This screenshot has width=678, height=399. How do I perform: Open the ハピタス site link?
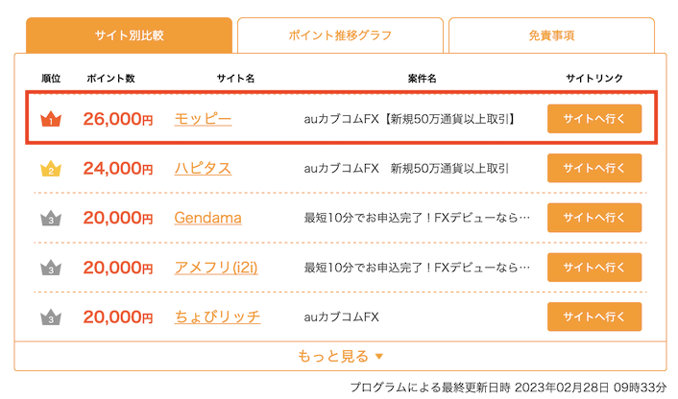pyautogui.click(x=203, y=169)
